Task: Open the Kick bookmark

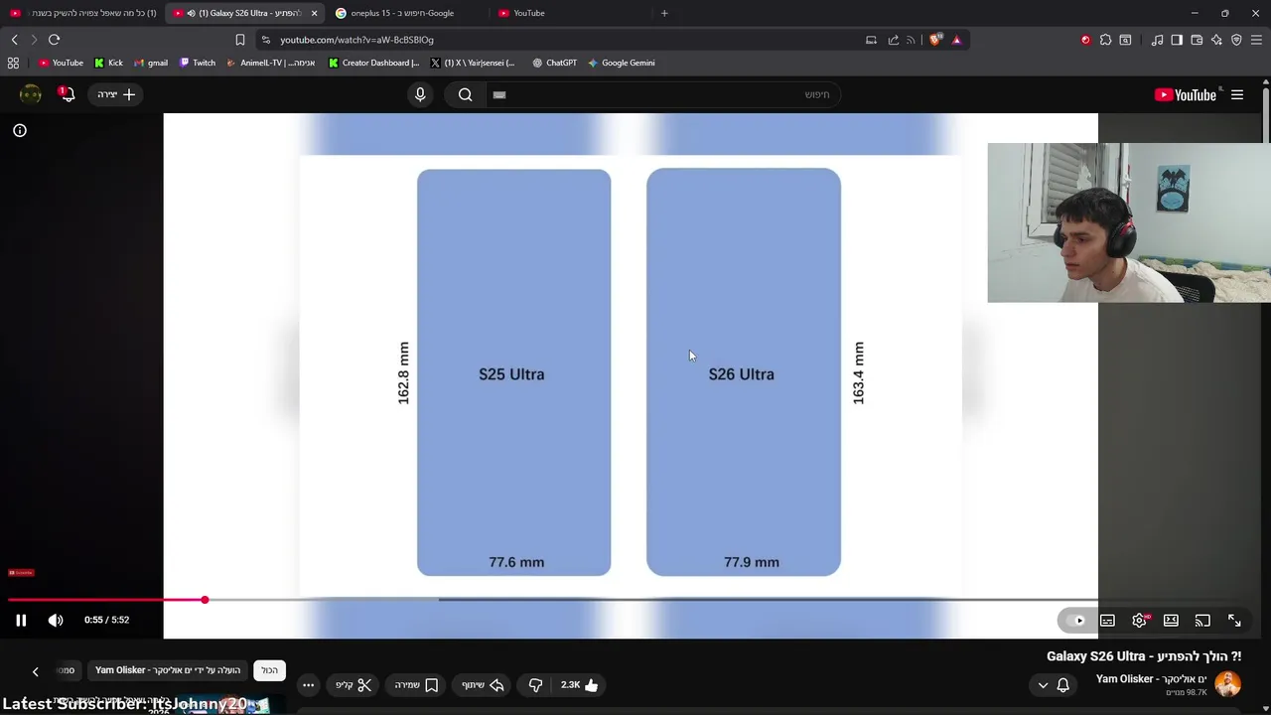Action: pos(108,63)
